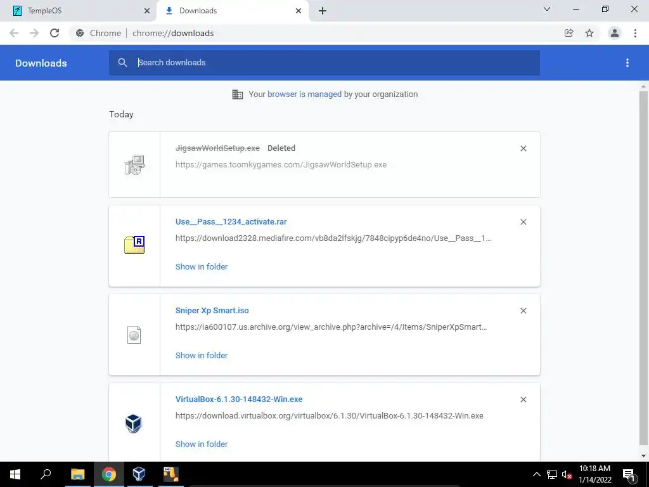
Task: Click the muted volume tray icon
Action: pos(567,474)
